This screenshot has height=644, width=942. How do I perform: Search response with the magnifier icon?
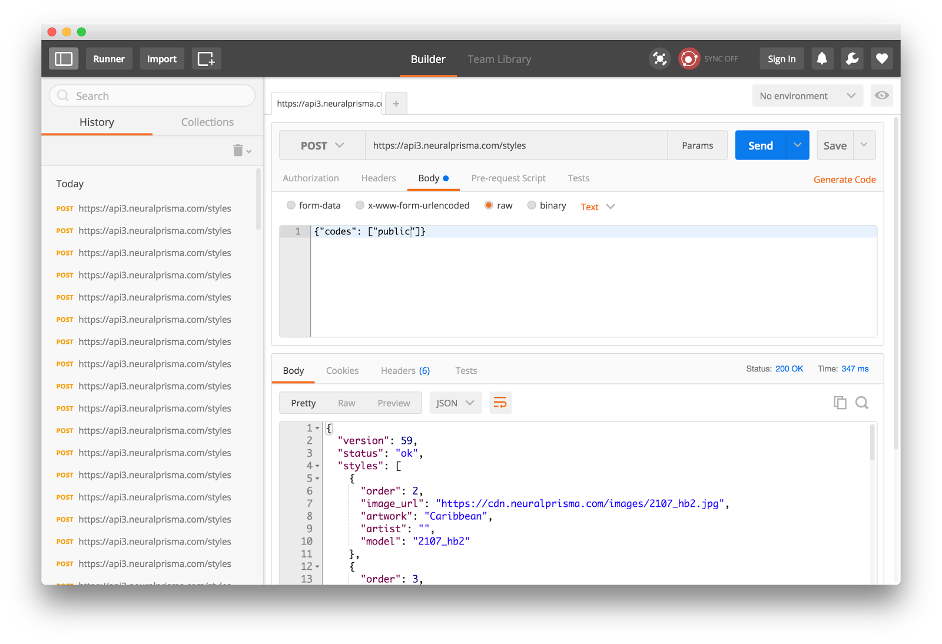pos(862,403)
